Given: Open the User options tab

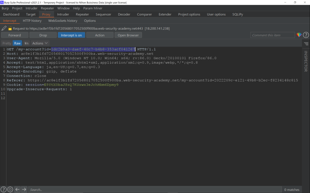Looking at the screenshot, I should tap(216, 14).
